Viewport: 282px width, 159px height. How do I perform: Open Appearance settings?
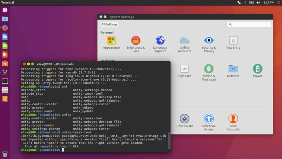pos(111,43)
